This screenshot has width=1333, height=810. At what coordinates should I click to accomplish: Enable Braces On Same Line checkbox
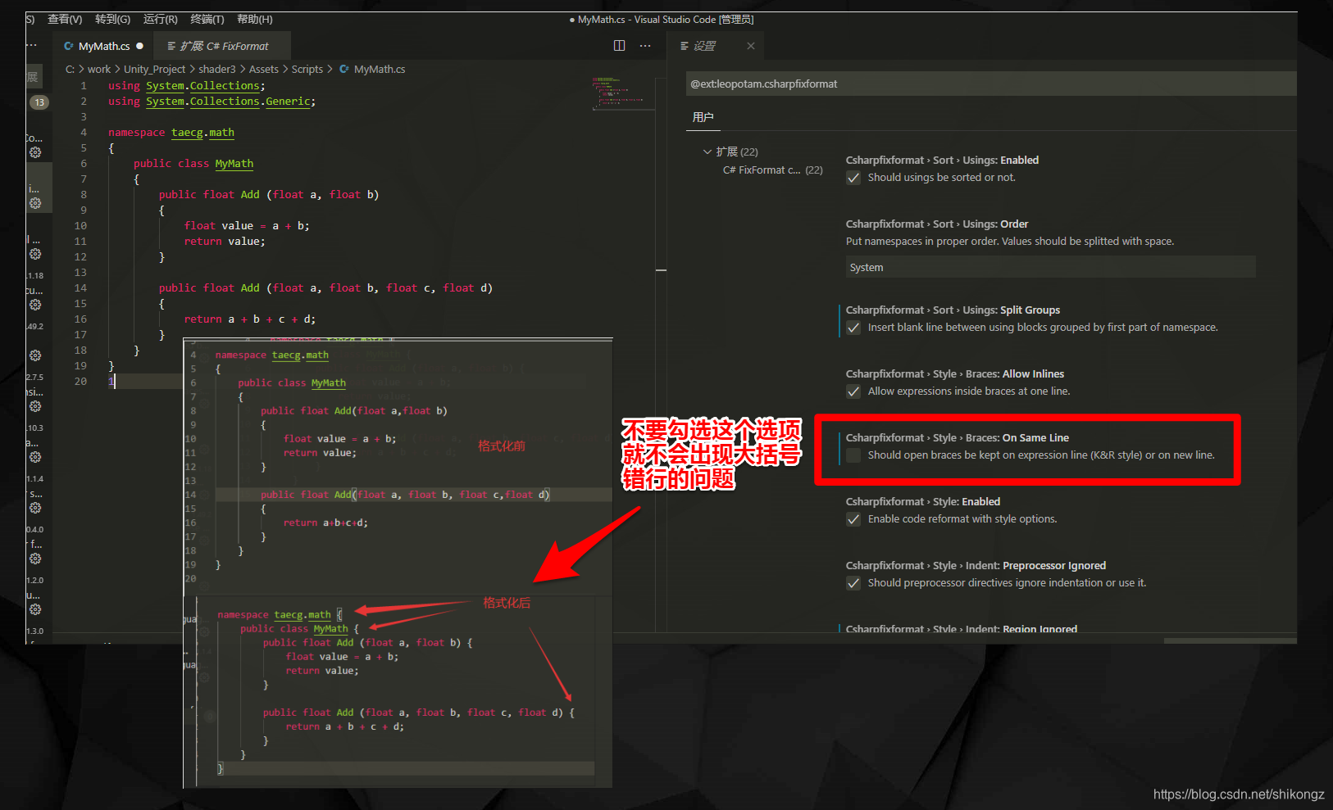(853, 455)
